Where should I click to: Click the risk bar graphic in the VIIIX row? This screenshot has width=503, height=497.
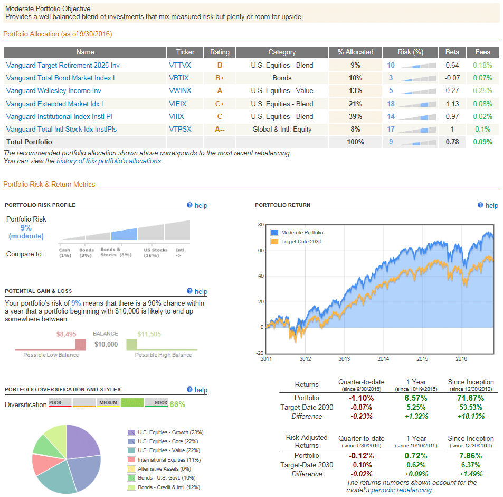pyautogui.click(x=417, y=117)
